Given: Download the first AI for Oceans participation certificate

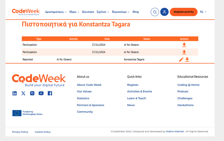Looking at the screenshot, I should pyautogui.click(x=184, y=45).
